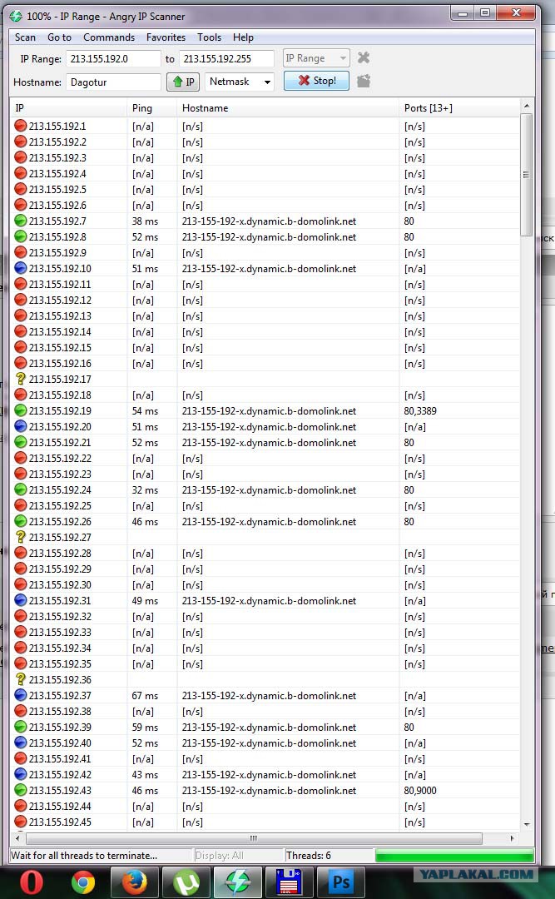Image resolution: width=555 pixels, height=899 pixels.
Task: Click green alive icon for 213.155.192.19
Action: (21, 410)
